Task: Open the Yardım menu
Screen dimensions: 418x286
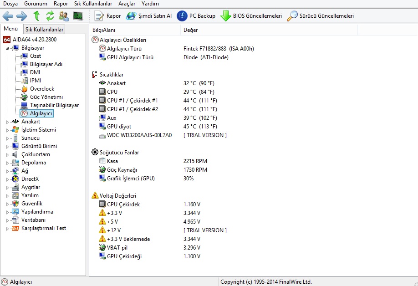Action: pos(150,4)
